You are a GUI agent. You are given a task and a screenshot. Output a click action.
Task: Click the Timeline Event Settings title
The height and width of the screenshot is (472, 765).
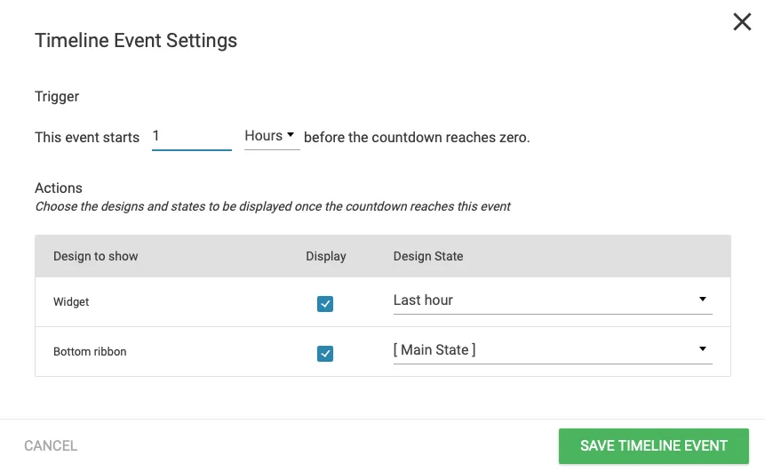[x=136, y=41]
